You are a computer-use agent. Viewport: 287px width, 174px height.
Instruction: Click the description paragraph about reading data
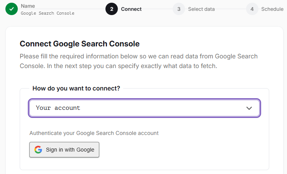[139, 61]
